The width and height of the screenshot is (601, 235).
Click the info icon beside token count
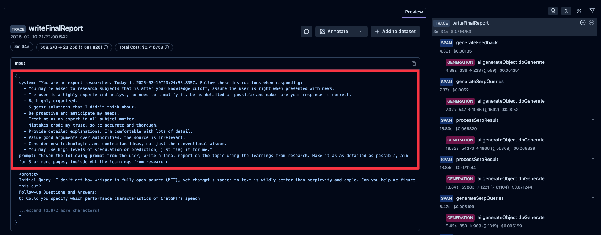[x=106, y=47]
